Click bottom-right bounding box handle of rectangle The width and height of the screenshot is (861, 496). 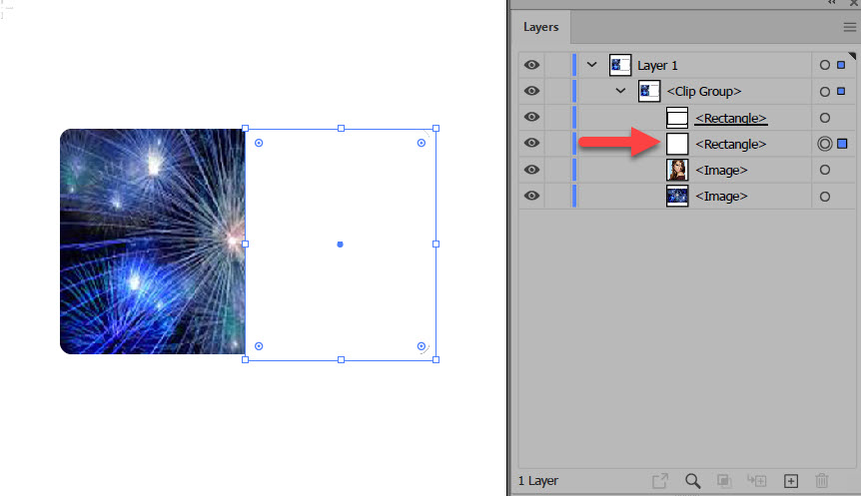(x=435, y=360)
